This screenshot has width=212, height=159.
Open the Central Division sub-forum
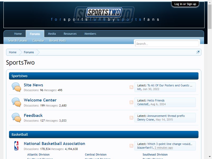point(96,154)
